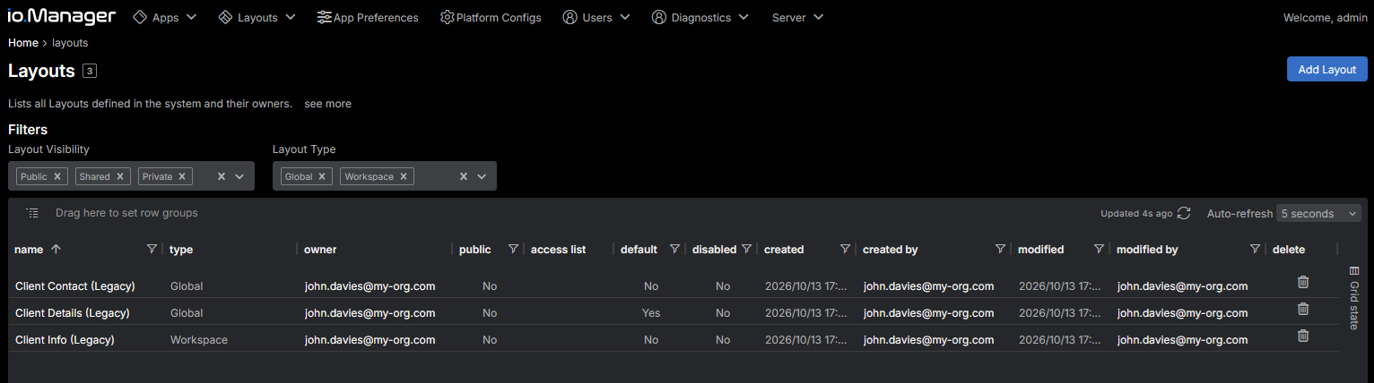Viewport: 1374px width, 383px height.
Task: Open filter on created column
Action: click(845, 250)
